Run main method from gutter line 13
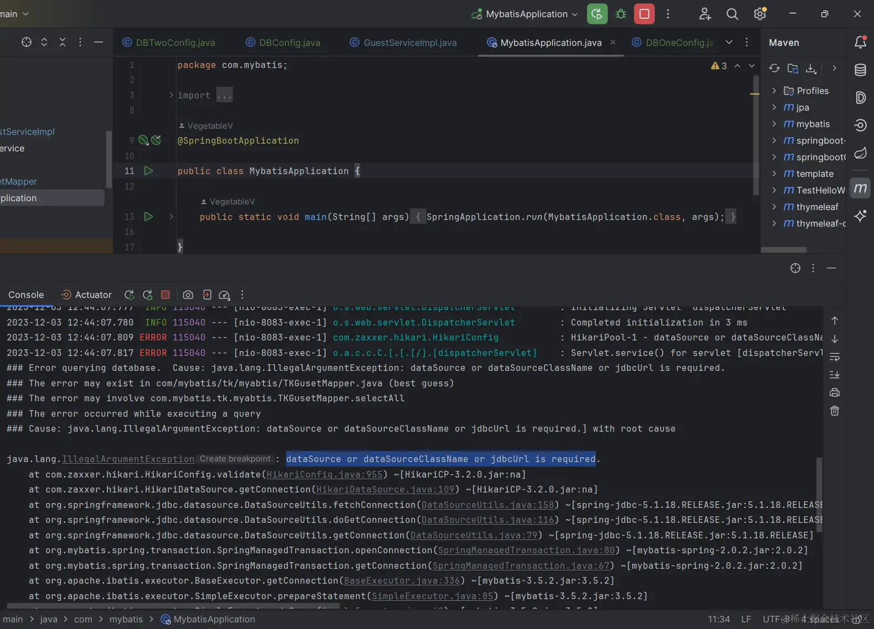Image resolution: width=874 pixels, height=629 pixels. point(148,217)
